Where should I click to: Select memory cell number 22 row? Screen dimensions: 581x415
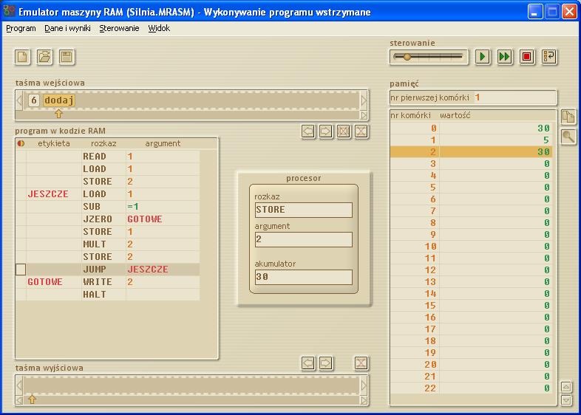pyautogui.click(x=471, y=388)
